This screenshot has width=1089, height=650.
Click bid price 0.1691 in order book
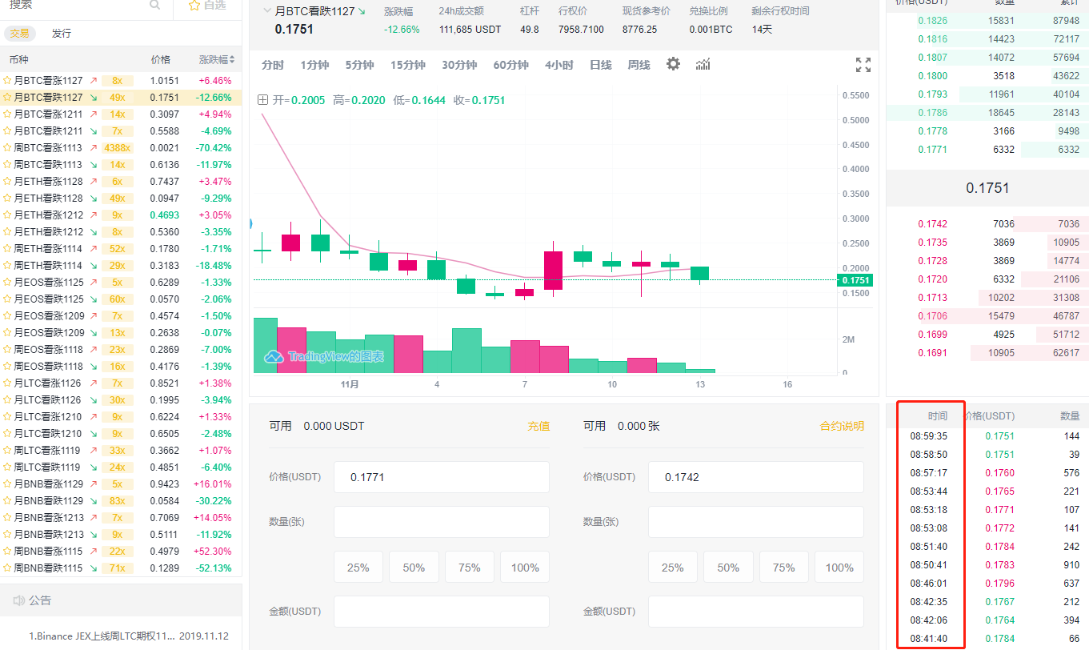click(932, 353)
